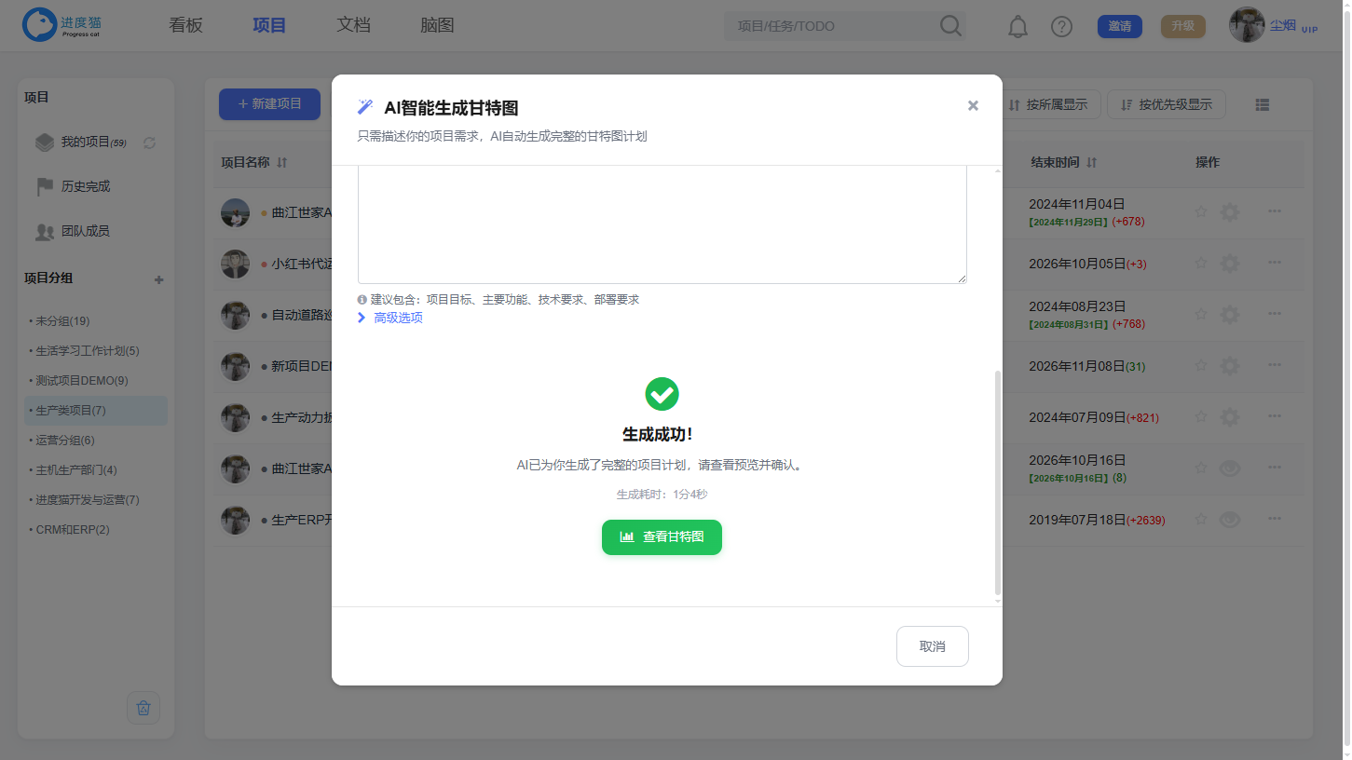This screenshot has height=760, width=1352.
Task: Toggle the eye icon for the 2019年07月18日 row
Action: (x=1230, y=520)
